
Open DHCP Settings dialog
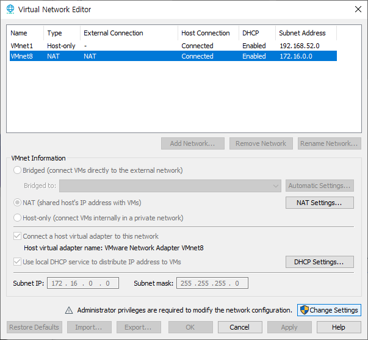point(320,262)
